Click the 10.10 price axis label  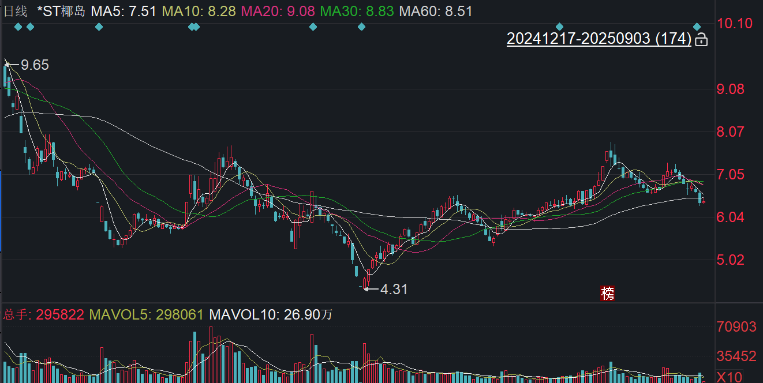(x=734, y=24)
